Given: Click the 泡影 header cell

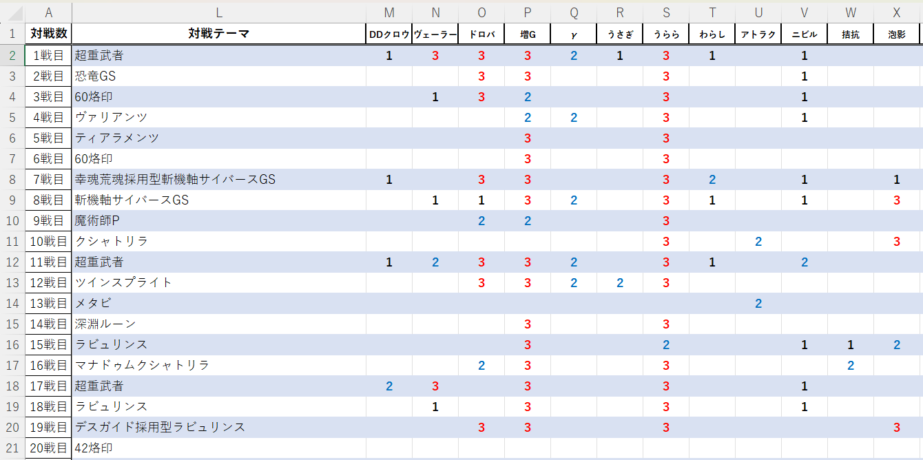Looking at the screenshot, I should [897, 34].
